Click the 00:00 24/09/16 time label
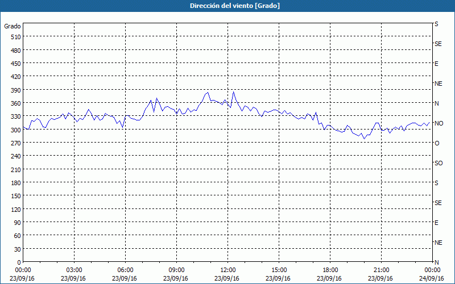This screenshot has height=284, width=455. click(x=432, y=274)
